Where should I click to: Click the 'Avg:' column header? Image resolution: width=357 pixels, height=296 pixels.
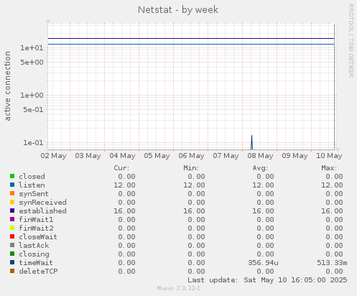[x=260, y=168]
